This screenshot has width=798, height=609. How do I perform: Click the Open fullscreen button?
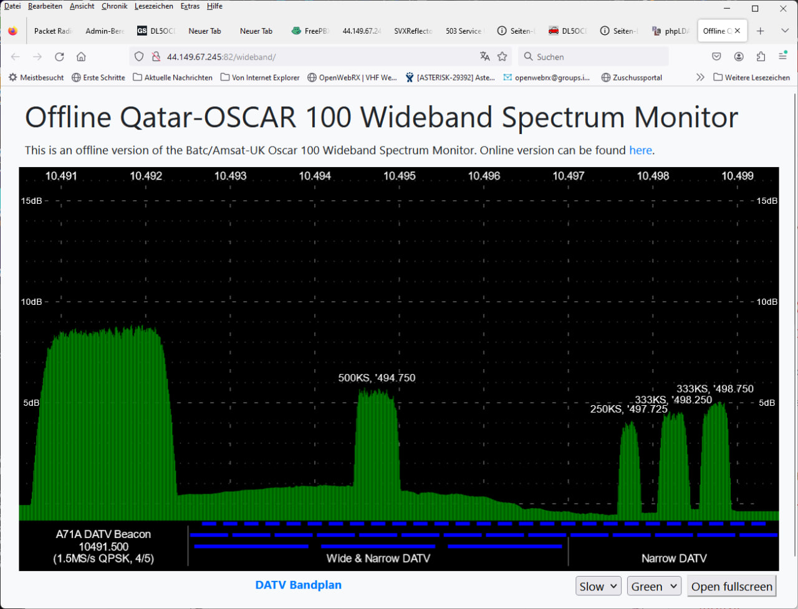coord(732,587)
